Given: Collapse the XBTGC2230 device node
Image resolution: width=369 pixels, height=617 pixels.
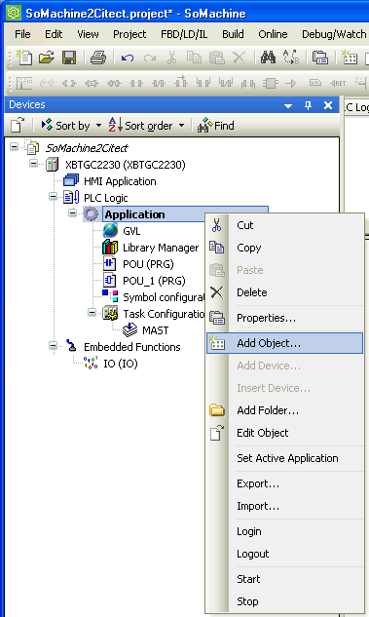Looking at the screenshot, I should [x=34, y=164].
